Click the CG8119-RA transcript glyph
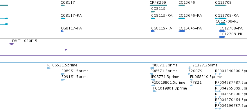This screenshot has width=247, height=110. tap(153, 18)
